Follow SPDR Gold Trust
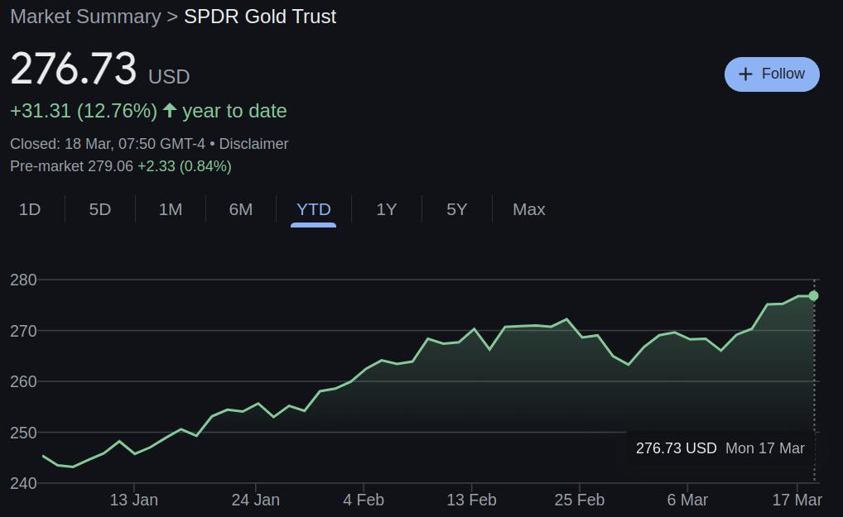 tap(772, 74)
